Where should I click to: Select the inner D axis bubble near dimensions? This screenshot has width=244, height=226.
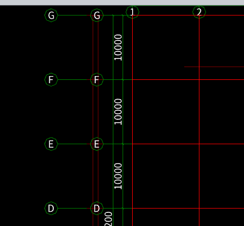point(97,208)
